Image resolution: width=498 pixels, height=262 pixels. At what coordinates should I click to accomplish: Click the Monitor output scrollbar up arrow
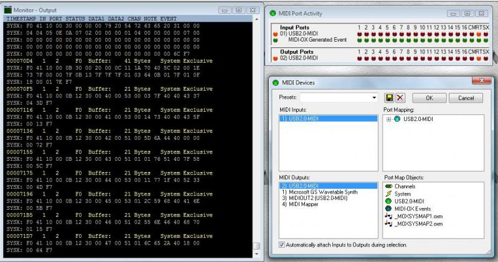(x=257, y=19)
